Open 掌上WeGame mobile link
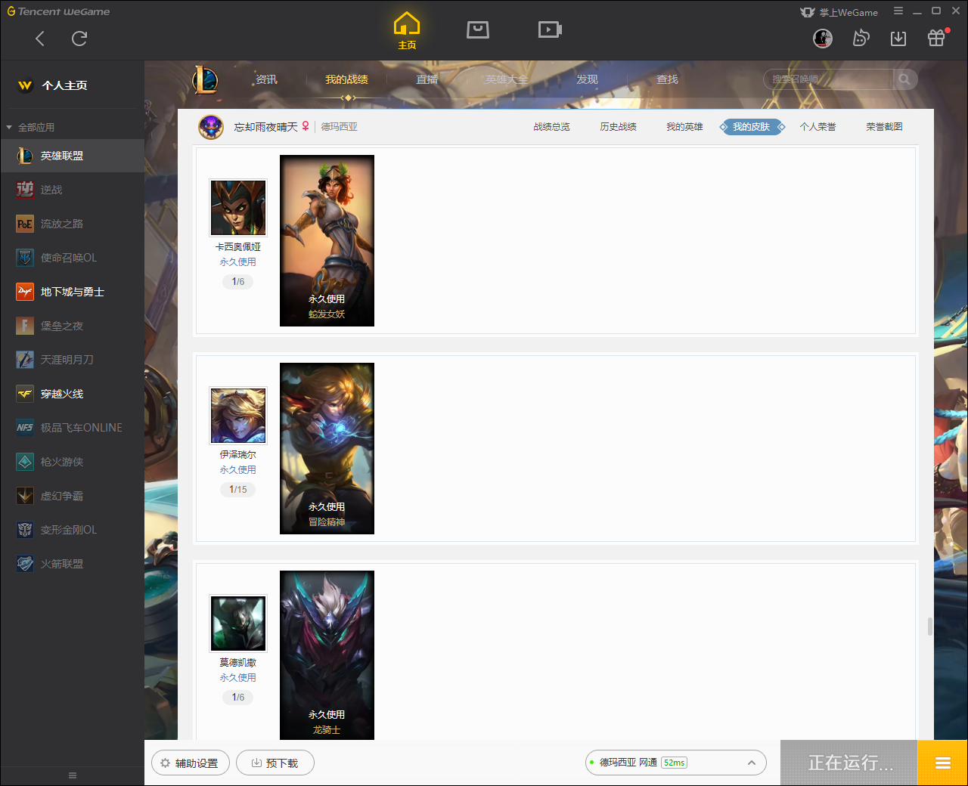This screenshot has width=968, height=786. click(x=839, y=12)
